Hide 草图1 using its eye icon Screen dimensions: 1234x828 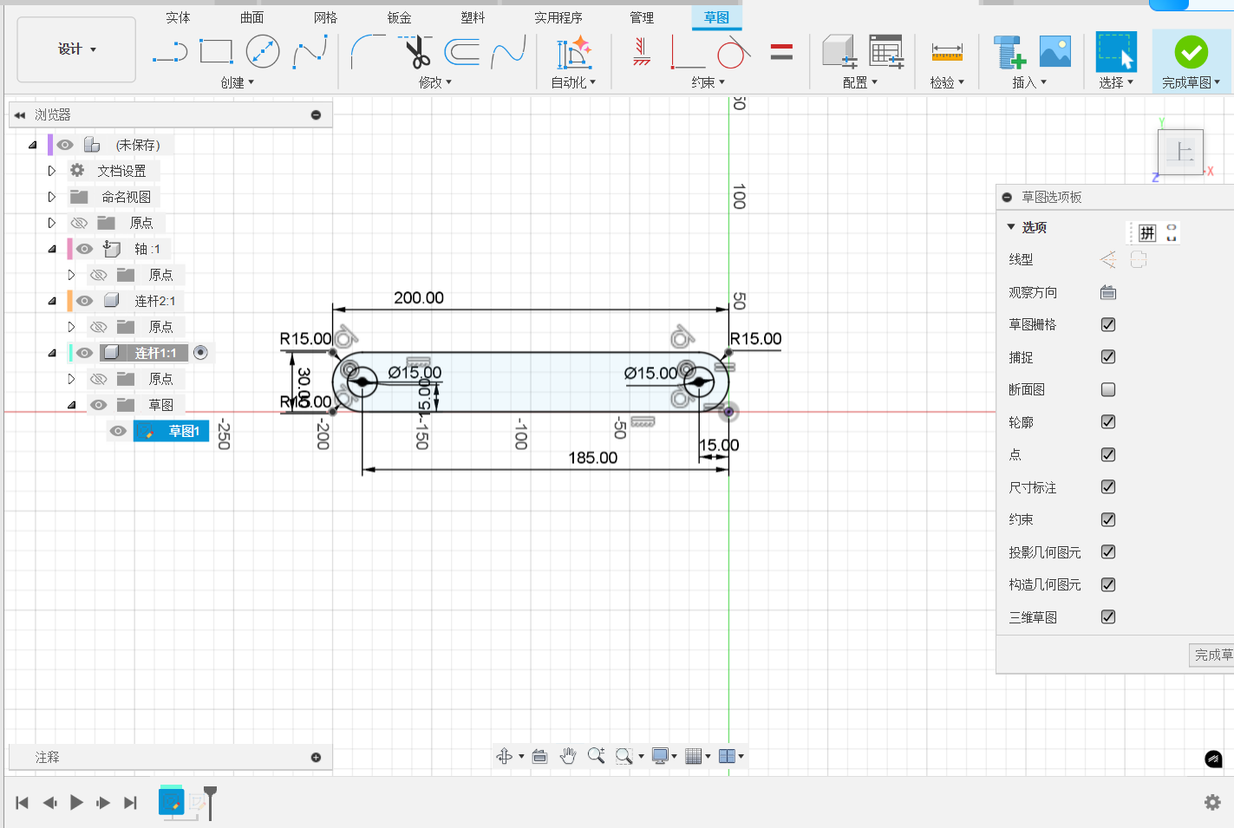118,431
